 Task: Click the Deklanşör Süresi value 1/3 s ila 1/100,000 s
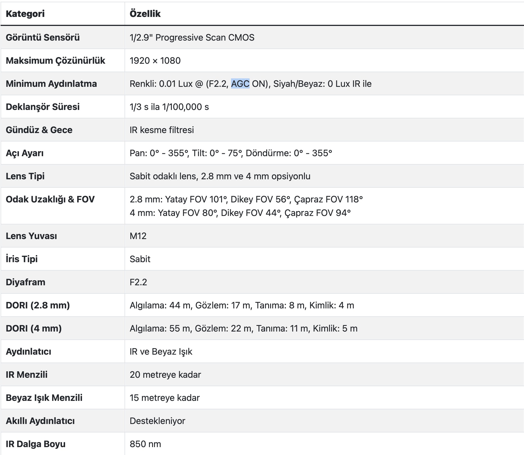169,107
